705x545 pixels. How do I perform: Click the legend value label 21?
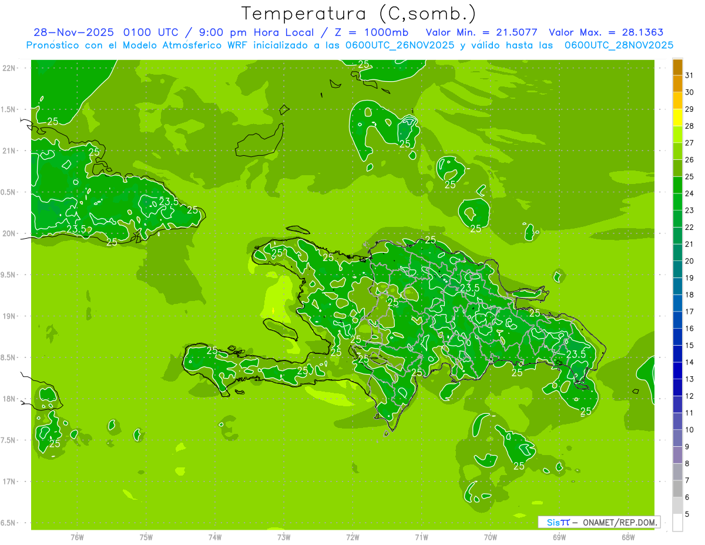tap(690, 245)
